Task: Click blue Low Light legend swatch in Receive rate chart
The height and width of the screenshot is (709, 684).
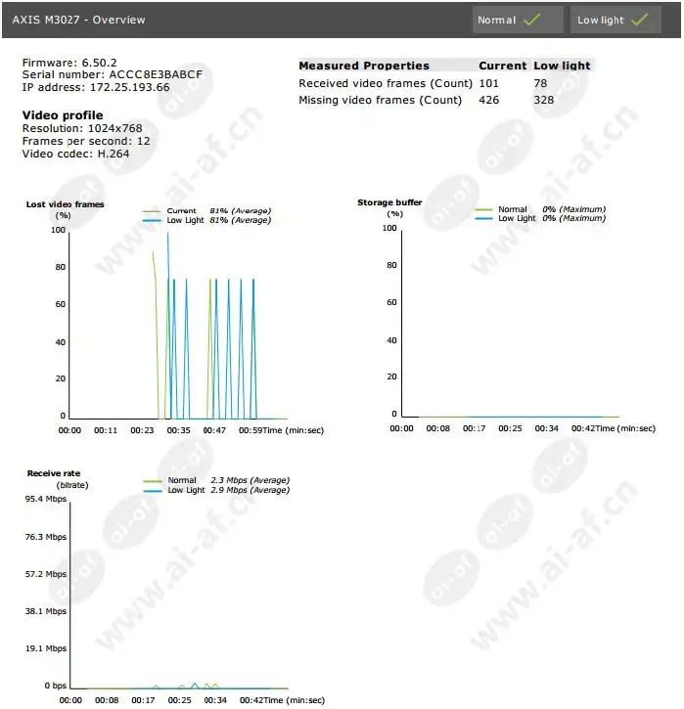Action: click(153, 491)
